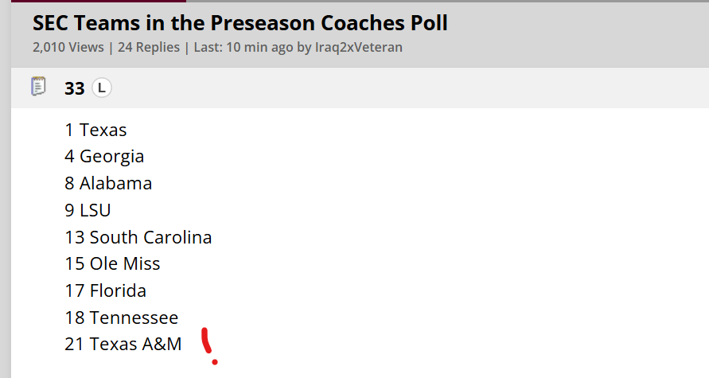Click the notepad icon beside user 33
This screenshot has height=378, width=709.
point(38,87)
